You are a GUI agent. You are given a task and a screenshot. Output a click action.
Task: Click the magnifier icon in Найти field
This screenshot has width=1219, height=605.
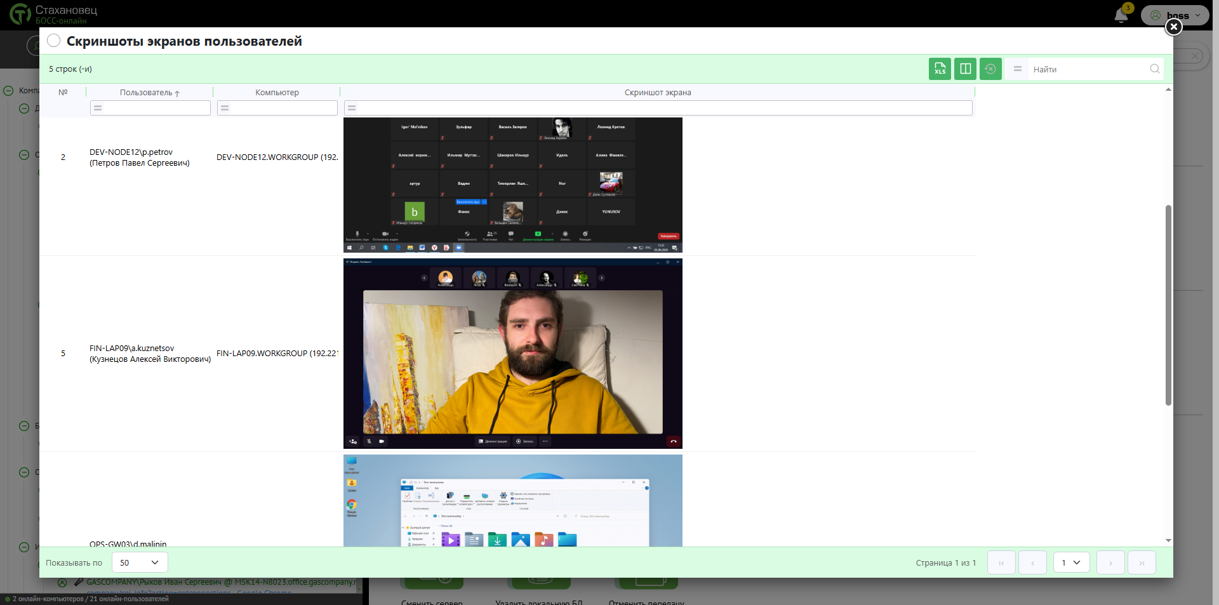coord(1154,69)
